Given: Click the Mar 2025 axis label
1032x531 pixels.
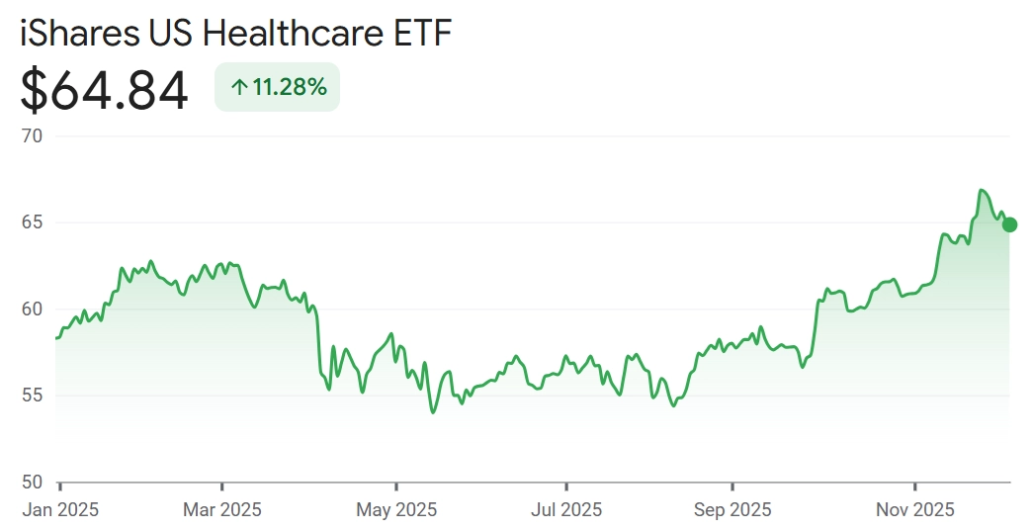Looking at the screenshot, I should 222,510.
